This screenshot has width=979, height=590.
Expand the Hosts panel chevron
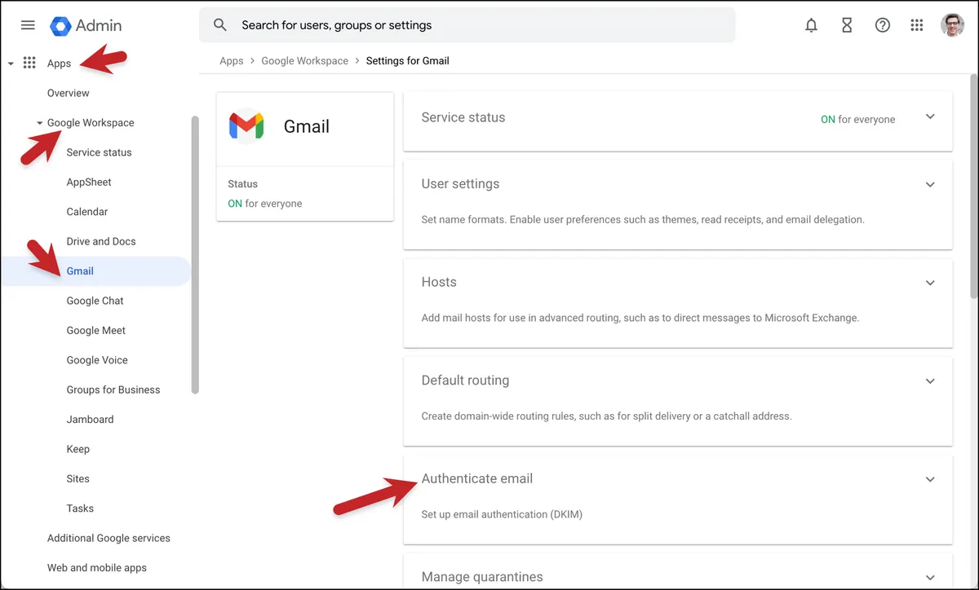pyautogui.click(x=930, y=283)
